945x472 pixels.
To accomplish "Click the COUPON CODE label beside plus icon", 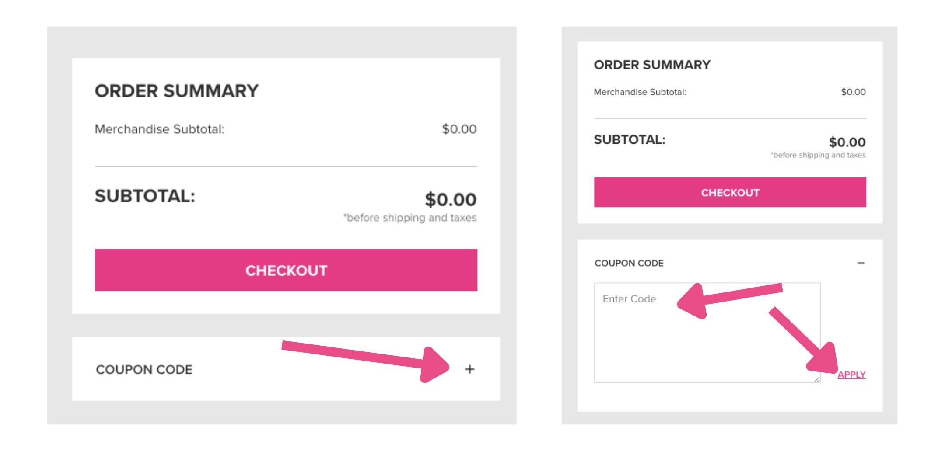I will pos(144,370).
